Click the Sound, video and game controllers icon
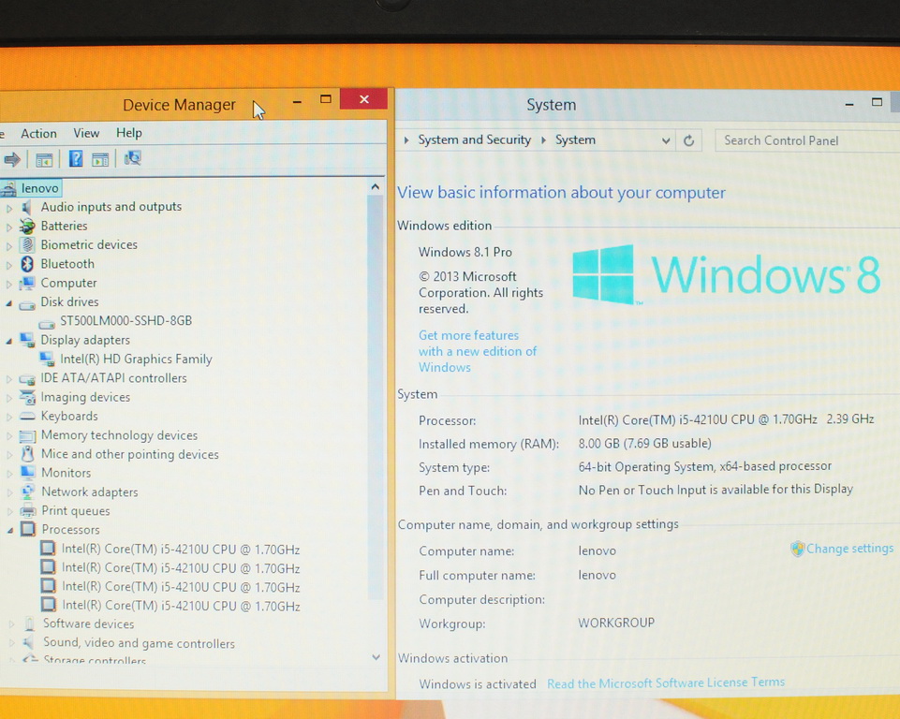Viewport: 900px width, 719px height. [29, 642]
